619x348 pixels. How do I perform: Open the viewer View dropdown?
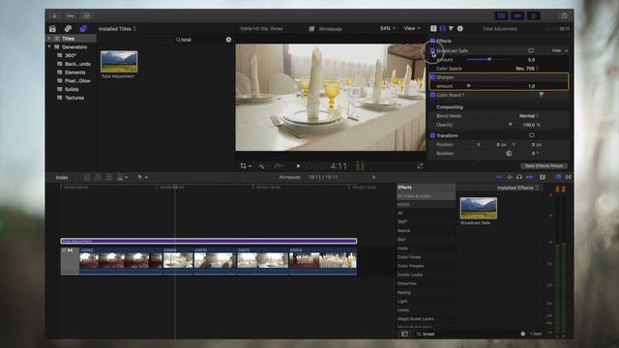click(412, 28)
